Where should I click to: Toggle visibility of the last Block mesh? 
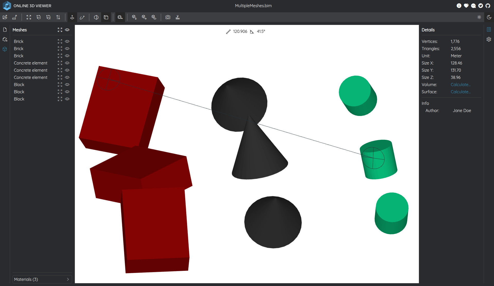click(67, 99)
